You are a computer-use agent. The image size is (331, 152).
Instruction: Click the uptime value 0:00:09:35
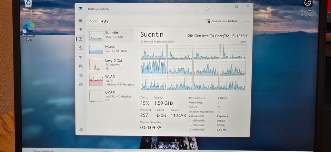point(151,127)
